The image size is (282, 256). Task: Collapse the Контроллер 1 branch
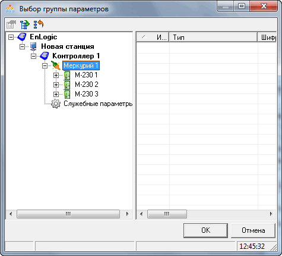34,56
